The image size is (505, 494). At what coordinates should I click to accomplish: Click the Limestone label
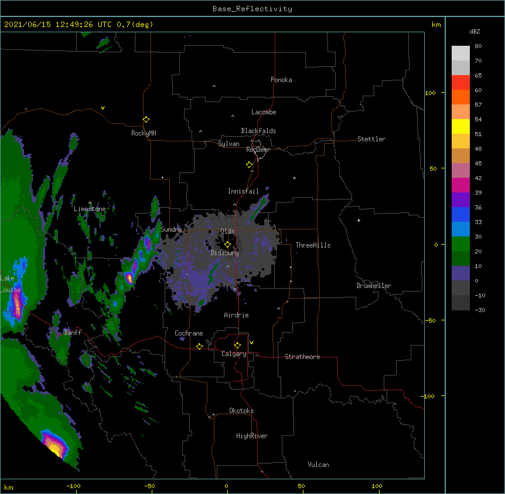pyautogui.click(x=90, y=209)
